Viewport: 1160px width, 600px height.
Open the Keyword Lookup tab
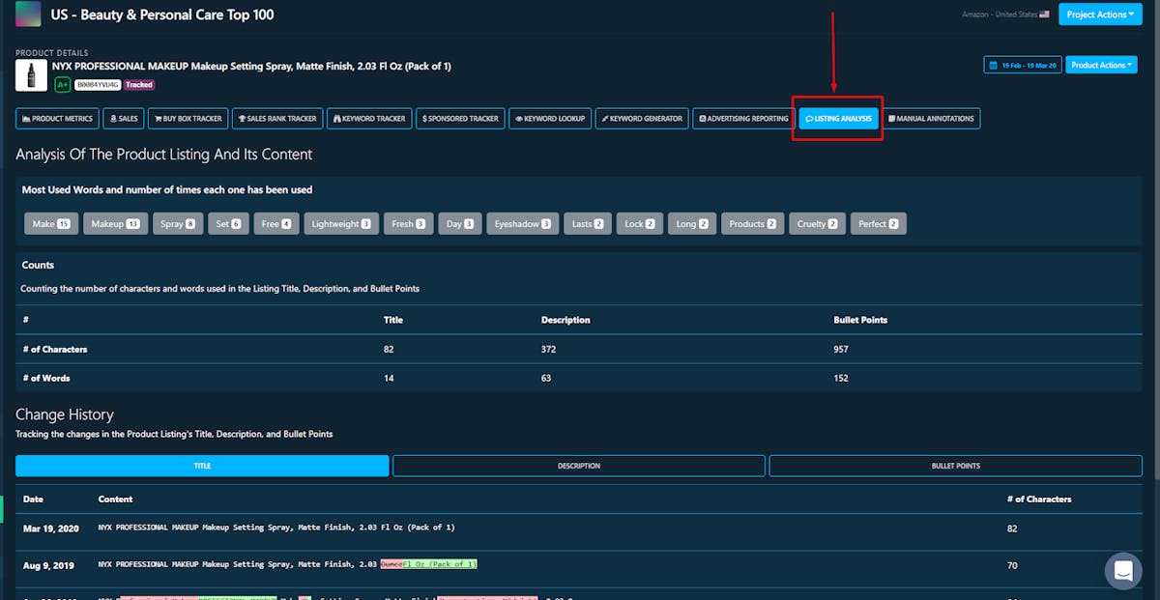coord(550,119)
